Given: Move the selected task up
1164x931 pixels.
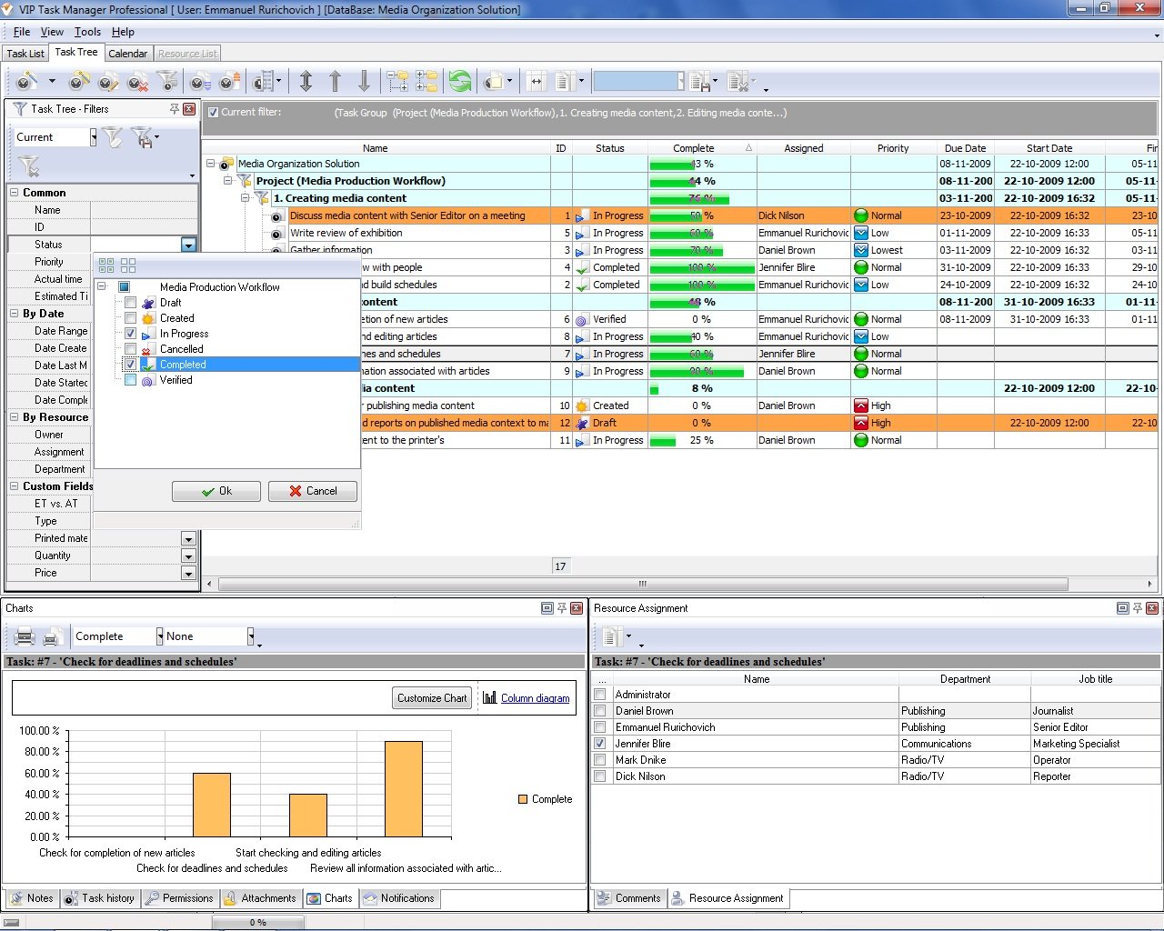Looking at the screenshot, I should coord(336,81).
